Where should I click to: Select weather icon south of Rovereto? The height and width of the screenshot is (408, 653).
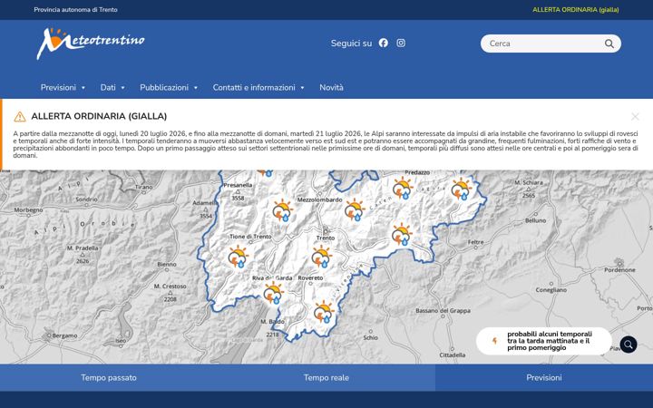[324, 312]
